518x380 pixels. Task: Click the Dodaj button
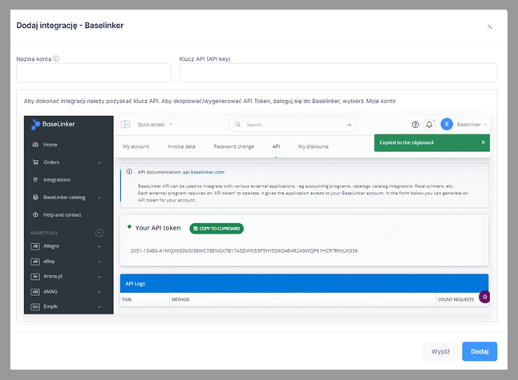pos(480,351)
